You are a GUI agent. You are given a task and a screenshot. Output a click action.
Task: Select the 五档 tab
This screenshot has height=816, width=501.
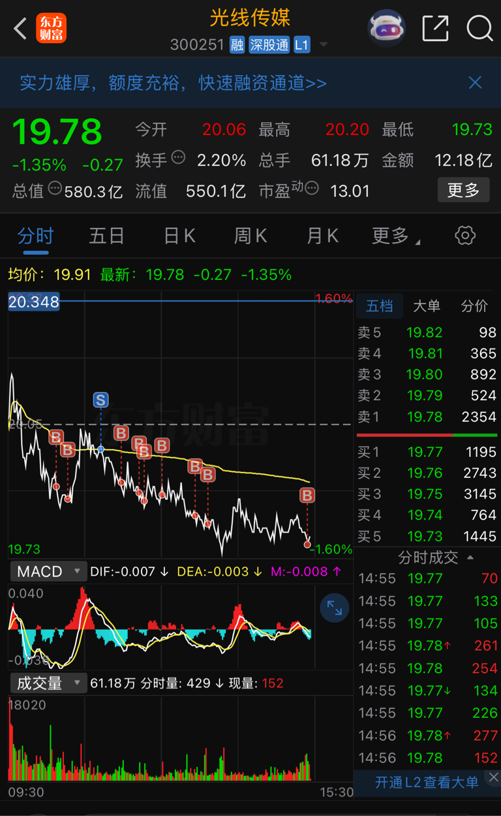pyautogui.click(x=379, y=306)
